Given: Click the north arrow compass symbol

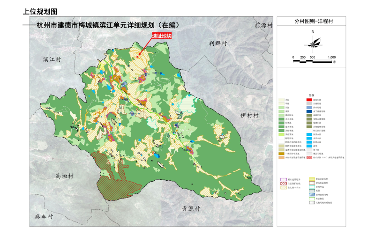Looking at the screenshot, I should click(312, 43).
